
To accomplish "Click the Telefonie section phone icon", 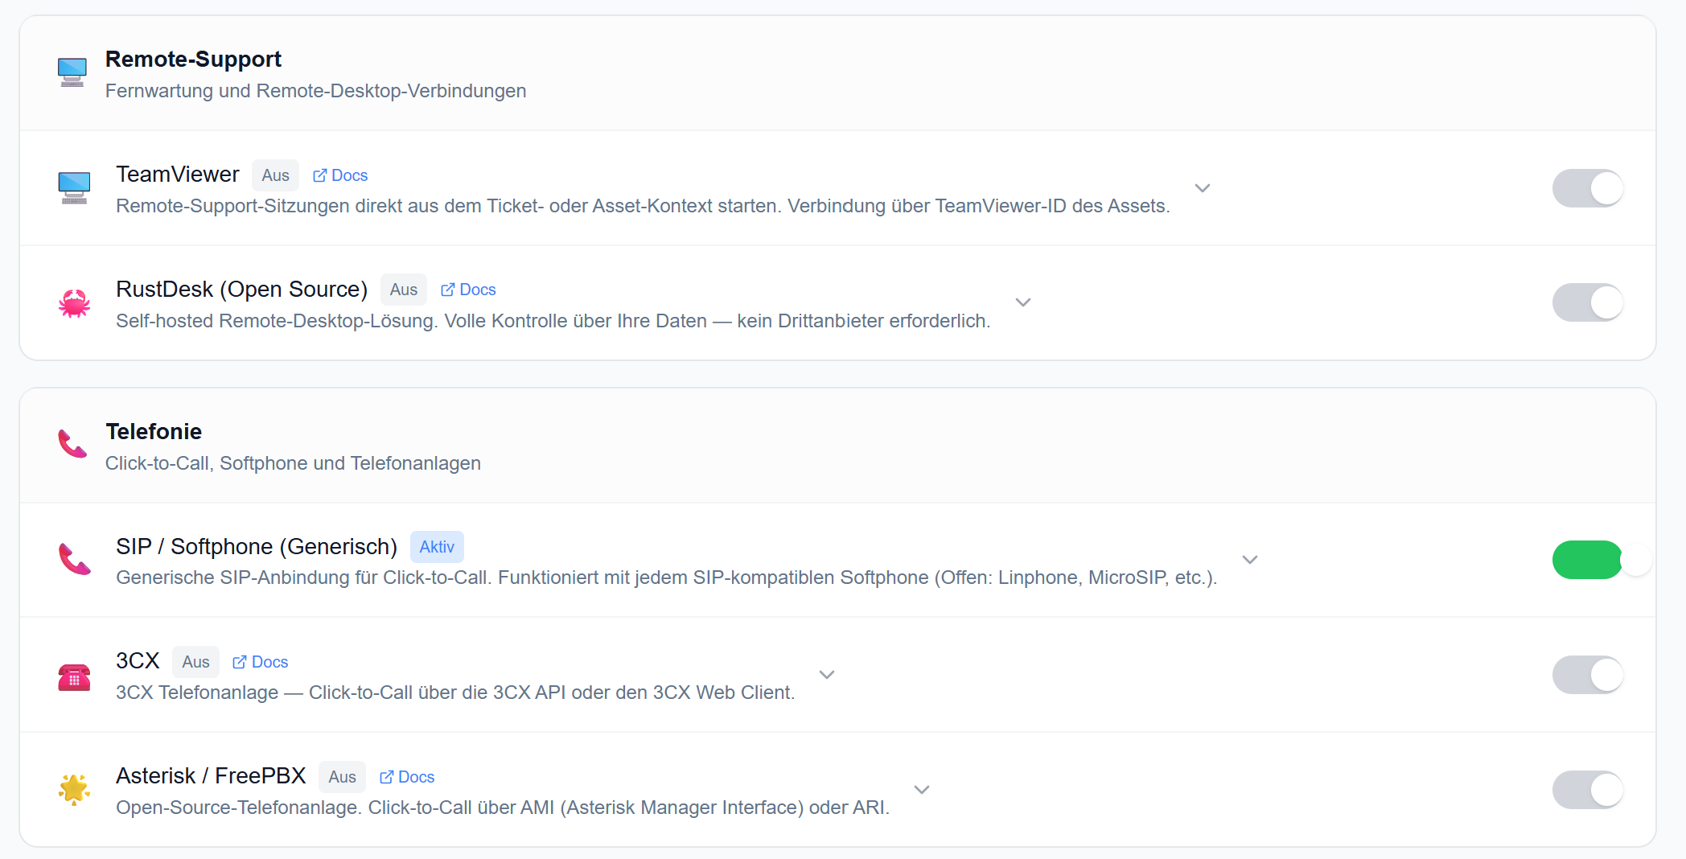I will point(72,445).
